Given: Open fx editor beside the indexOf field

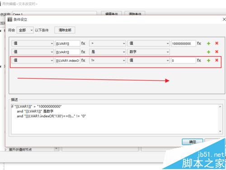Looking at the screenshot, I should click(x=83, y=60).
